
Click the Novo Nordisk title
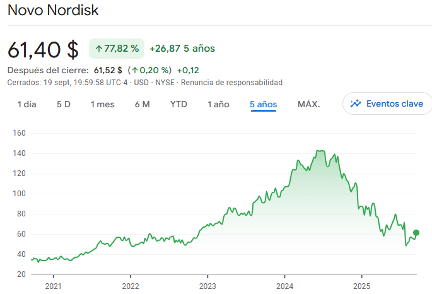coord(53,11)
